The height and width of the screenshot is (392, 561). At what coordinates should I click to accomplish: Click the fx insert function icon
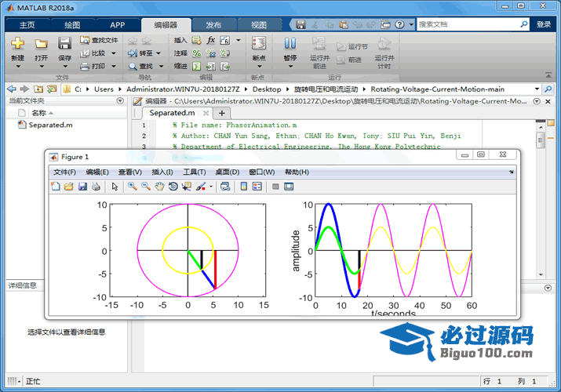coord(211,40)
